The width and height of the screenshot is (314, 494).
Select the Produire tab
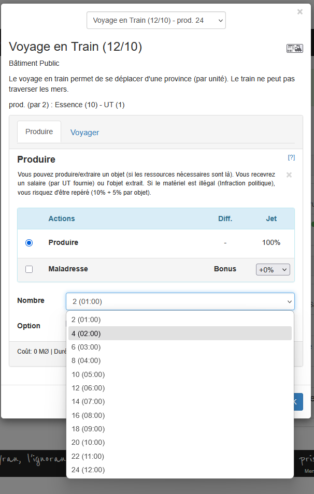[39, 132]
